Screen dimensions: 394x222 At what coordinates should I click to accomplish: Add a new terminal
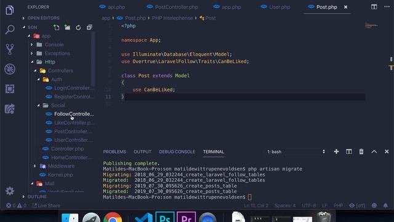[x=336, y=152]
